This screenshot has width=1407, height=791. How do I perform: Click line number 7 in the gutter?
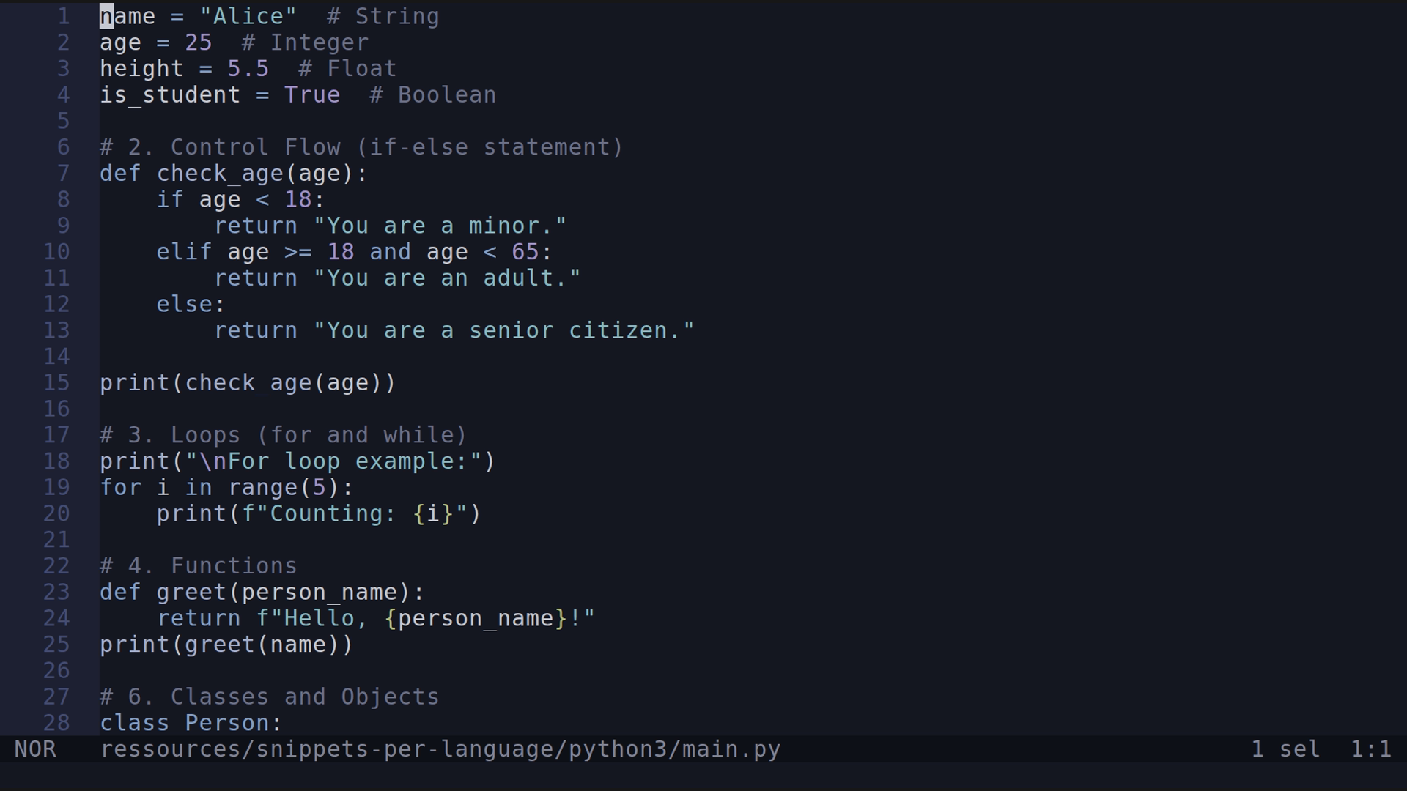tap(63, 173)
